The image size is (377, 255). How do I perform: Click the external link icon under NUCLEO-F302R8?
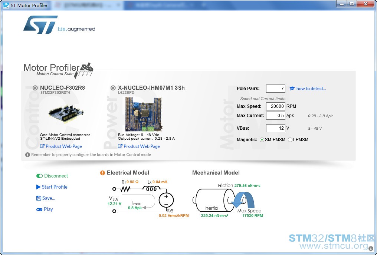pyautogui.click(x=42, y=146)
